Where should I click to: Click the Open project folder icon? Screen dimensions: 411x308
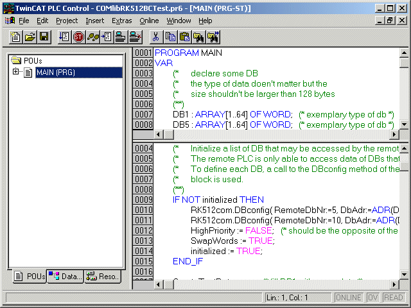coord(30,37)
